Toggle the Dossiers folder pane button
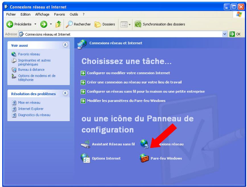The image size is (247, 187). 105,24
